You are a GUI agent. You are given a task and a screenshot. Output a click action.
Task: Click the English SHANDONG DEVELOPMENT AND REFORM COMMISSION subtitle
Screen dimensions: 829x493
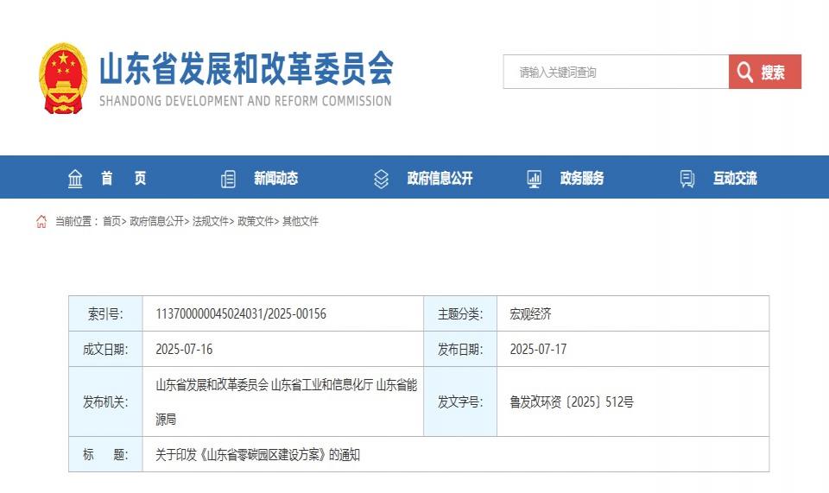tap(245, 101)
